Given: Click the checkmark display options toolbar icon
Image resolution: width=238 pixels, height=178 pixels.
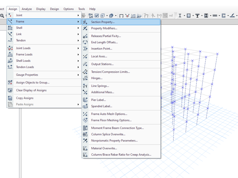Looking at the screenshot, I should tap(97, 15).
